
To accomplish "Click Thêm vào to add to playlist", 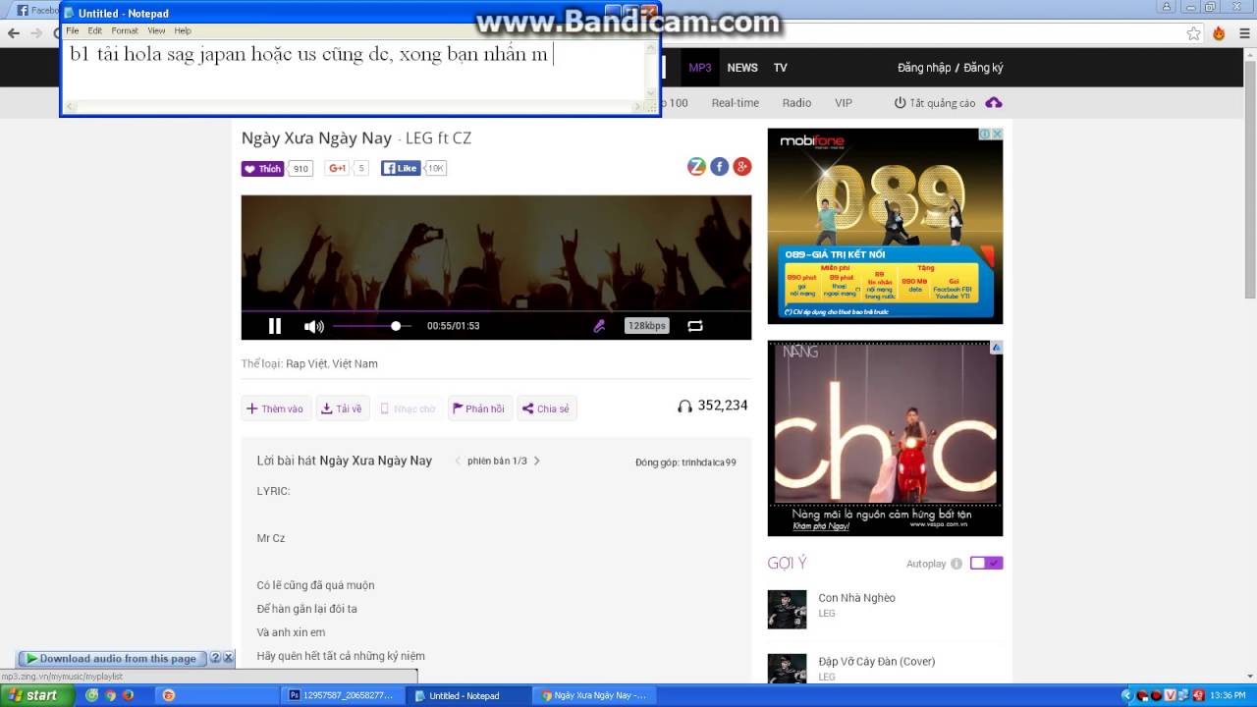I will pos(276,408).
